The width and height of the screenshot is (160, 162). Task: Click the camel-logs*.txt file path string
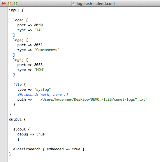click(x=93, y=100)
